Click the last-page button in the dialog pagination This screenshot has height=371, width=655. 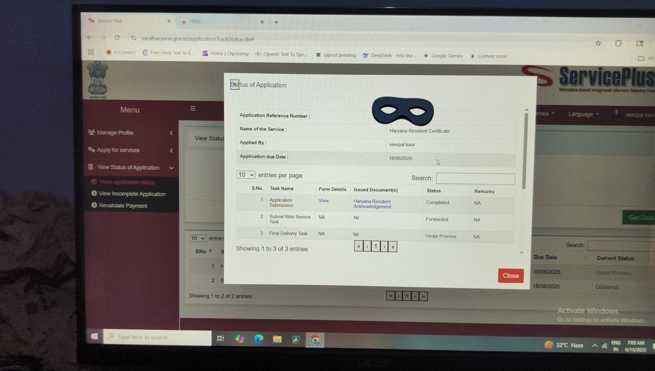[393, 247]
